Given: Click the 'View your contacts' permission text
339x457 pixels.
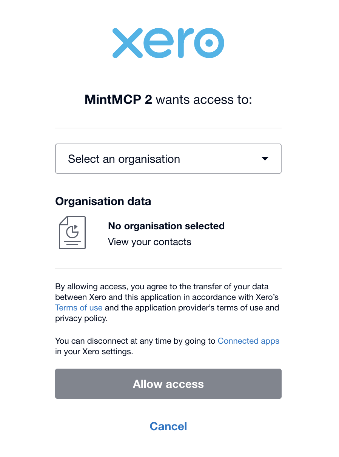Looking at the screenshot, I should pos(149,242).
